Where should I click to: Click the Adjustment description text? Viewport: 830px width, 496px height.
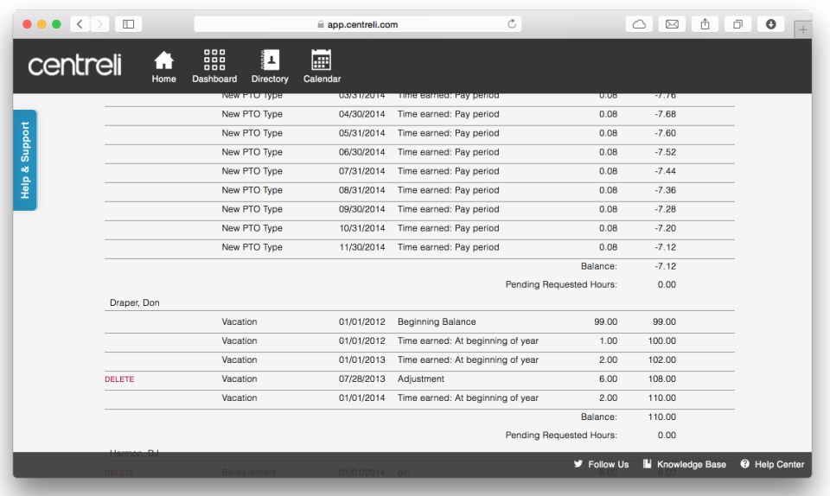point(421,379)
